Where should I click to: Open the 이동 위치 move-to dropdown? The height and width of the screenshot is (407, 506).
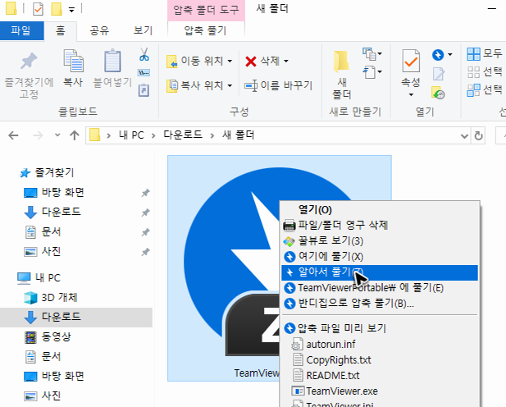pyautogui.click(x=199, y=61)
